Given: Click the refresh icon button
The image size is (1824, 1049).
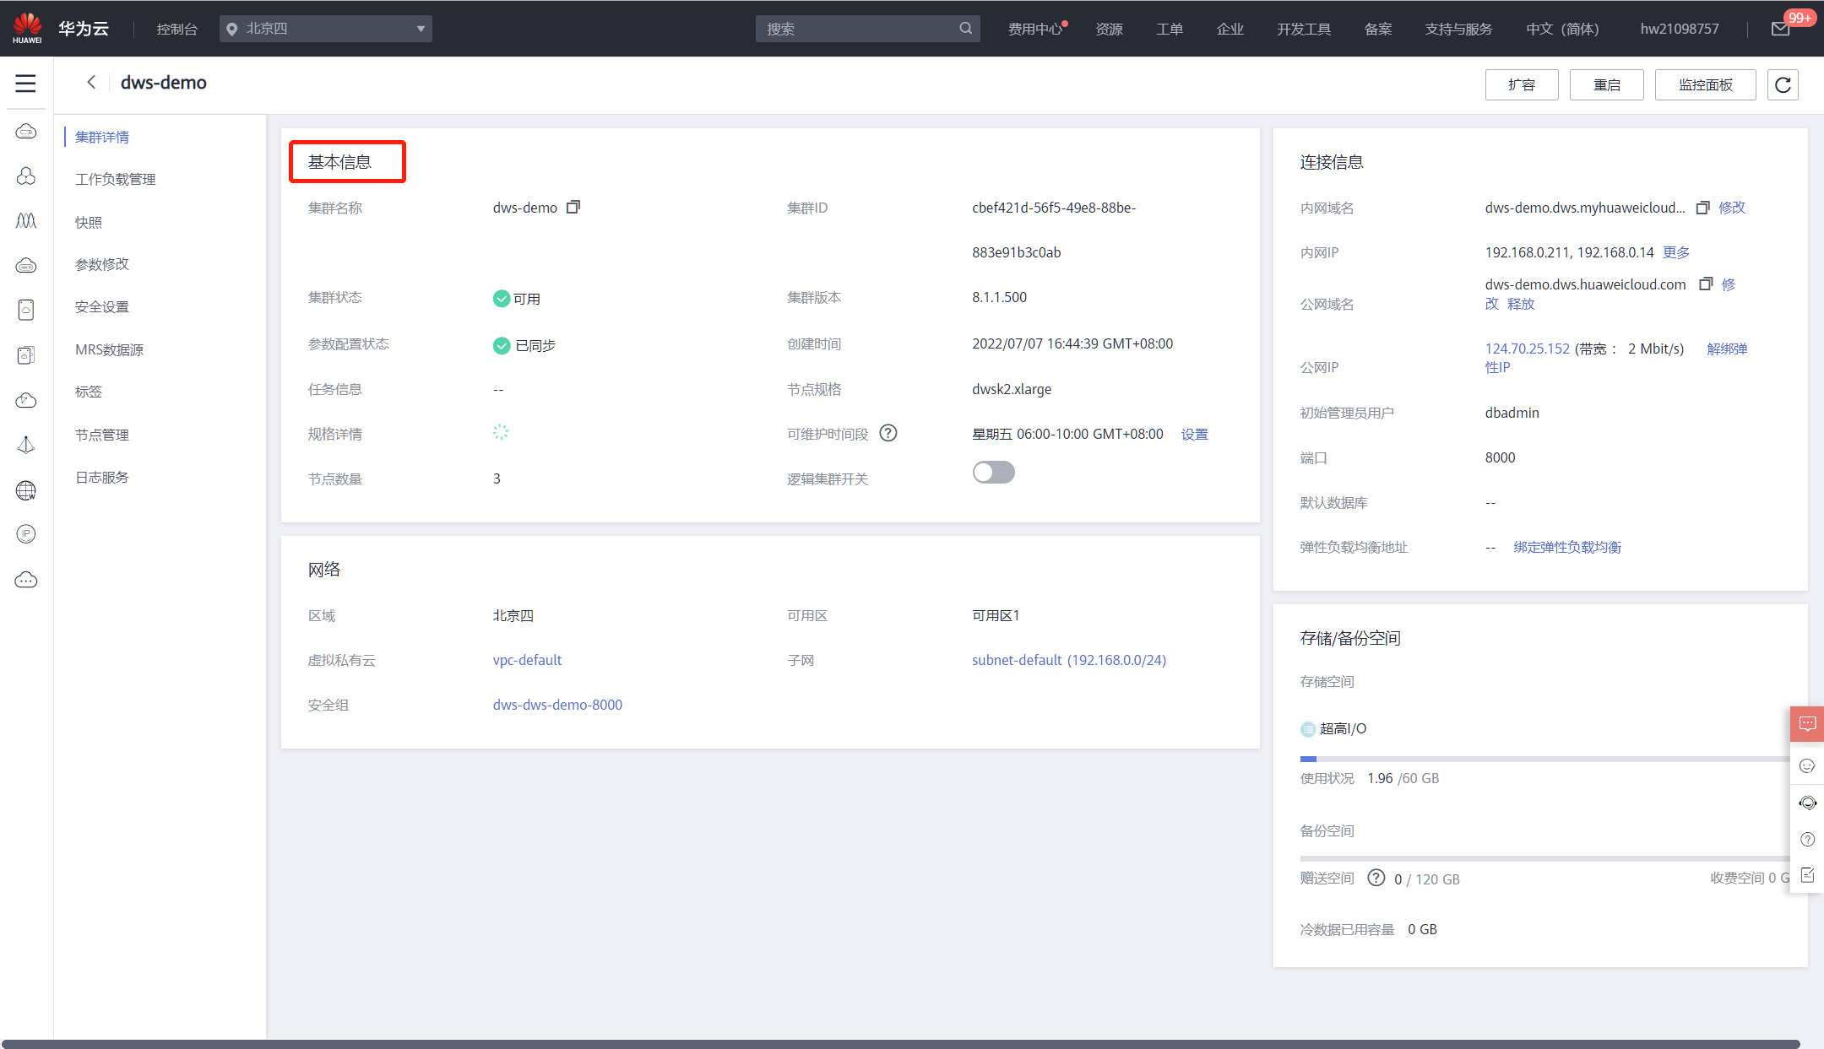Looking at the screenshot, I should [1783, 85].
